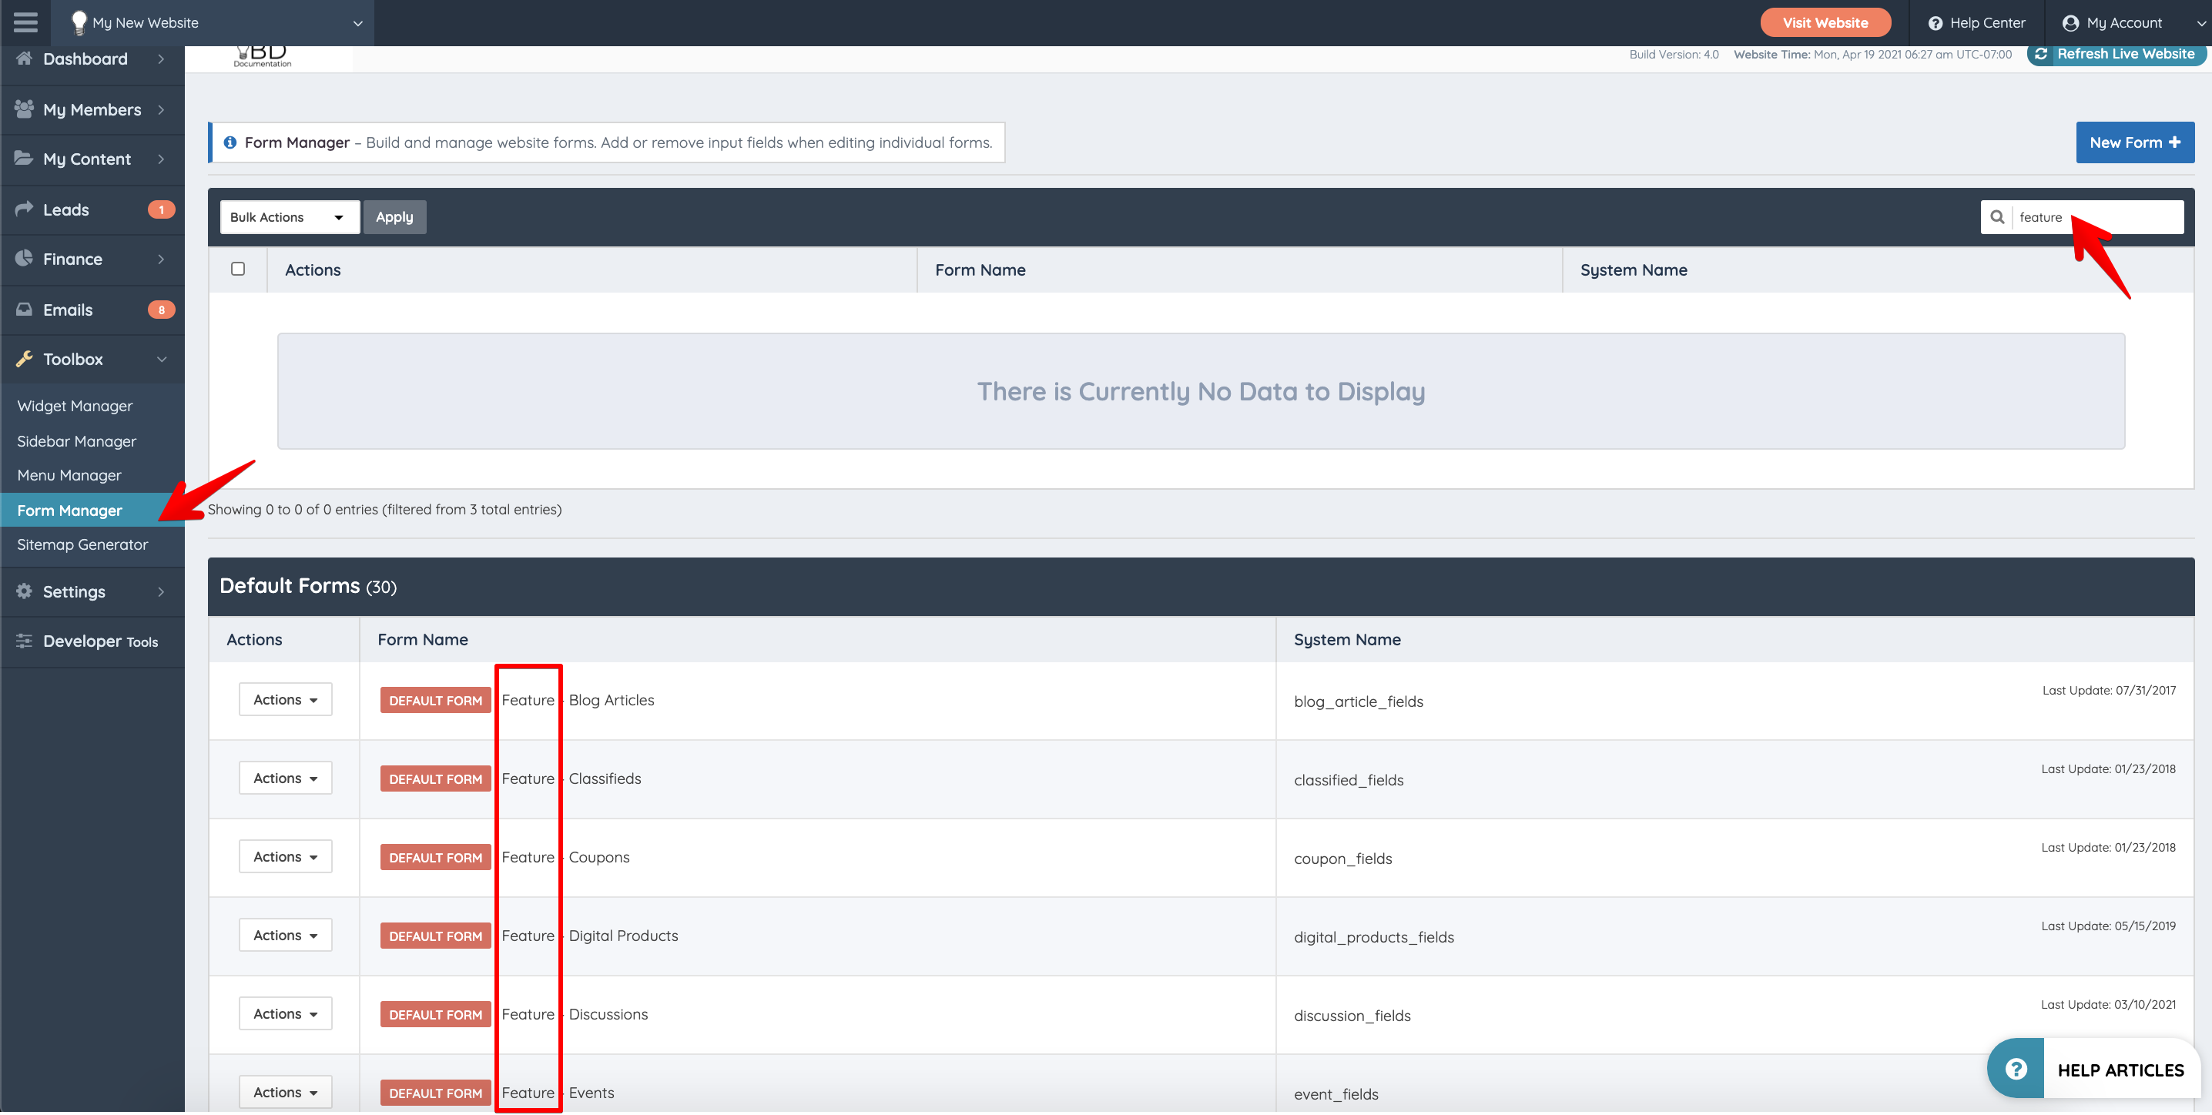Click the refresh icon on Refresh Live Website
The image size is (2212, 1115).
2043,53
